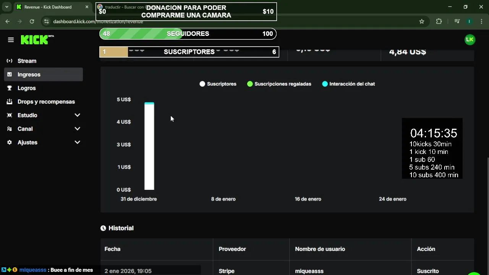Screen dimensions: 489x275
Task: Click the Drops y recompensas gift icon
Action: pos(10,102)
